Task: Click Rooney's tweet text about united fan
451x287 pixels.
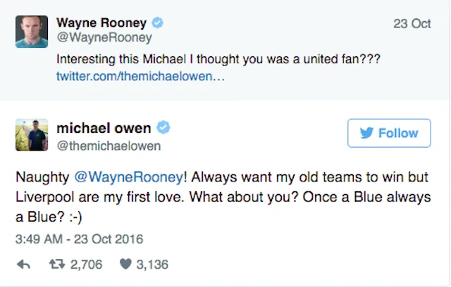Action: [218, 59]
